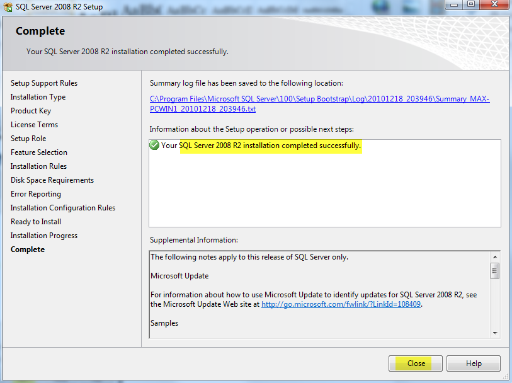Select the Installation Progress step
This screenshot has height=383, width=512.
point(44,236)
